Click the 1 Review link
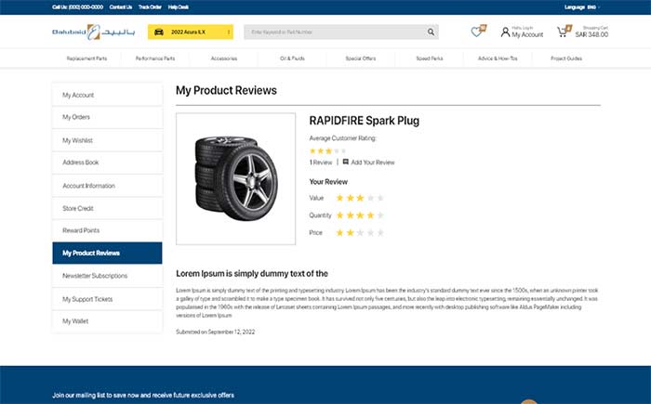 321,163
